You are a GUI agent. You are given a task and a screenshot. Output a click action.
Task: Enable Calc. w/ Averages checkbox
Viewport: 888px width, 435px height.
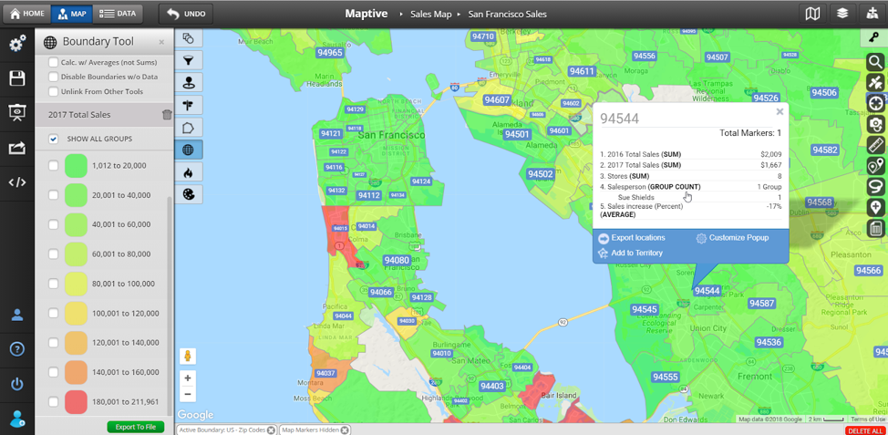(53, 62)
